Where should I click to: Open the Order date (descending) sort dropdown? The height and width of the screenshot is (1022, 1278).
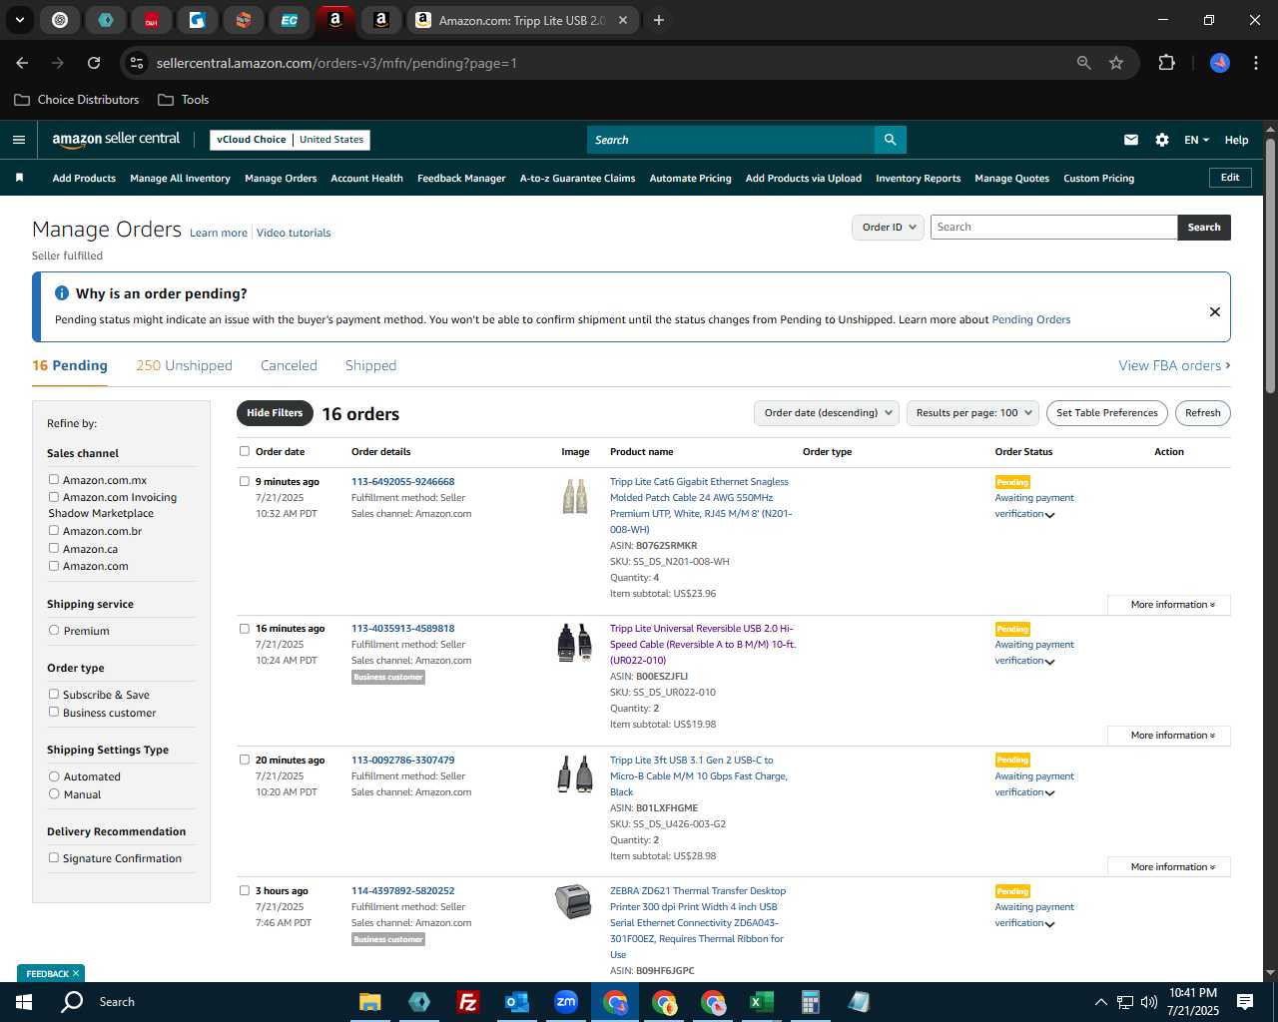coord(827,413)
